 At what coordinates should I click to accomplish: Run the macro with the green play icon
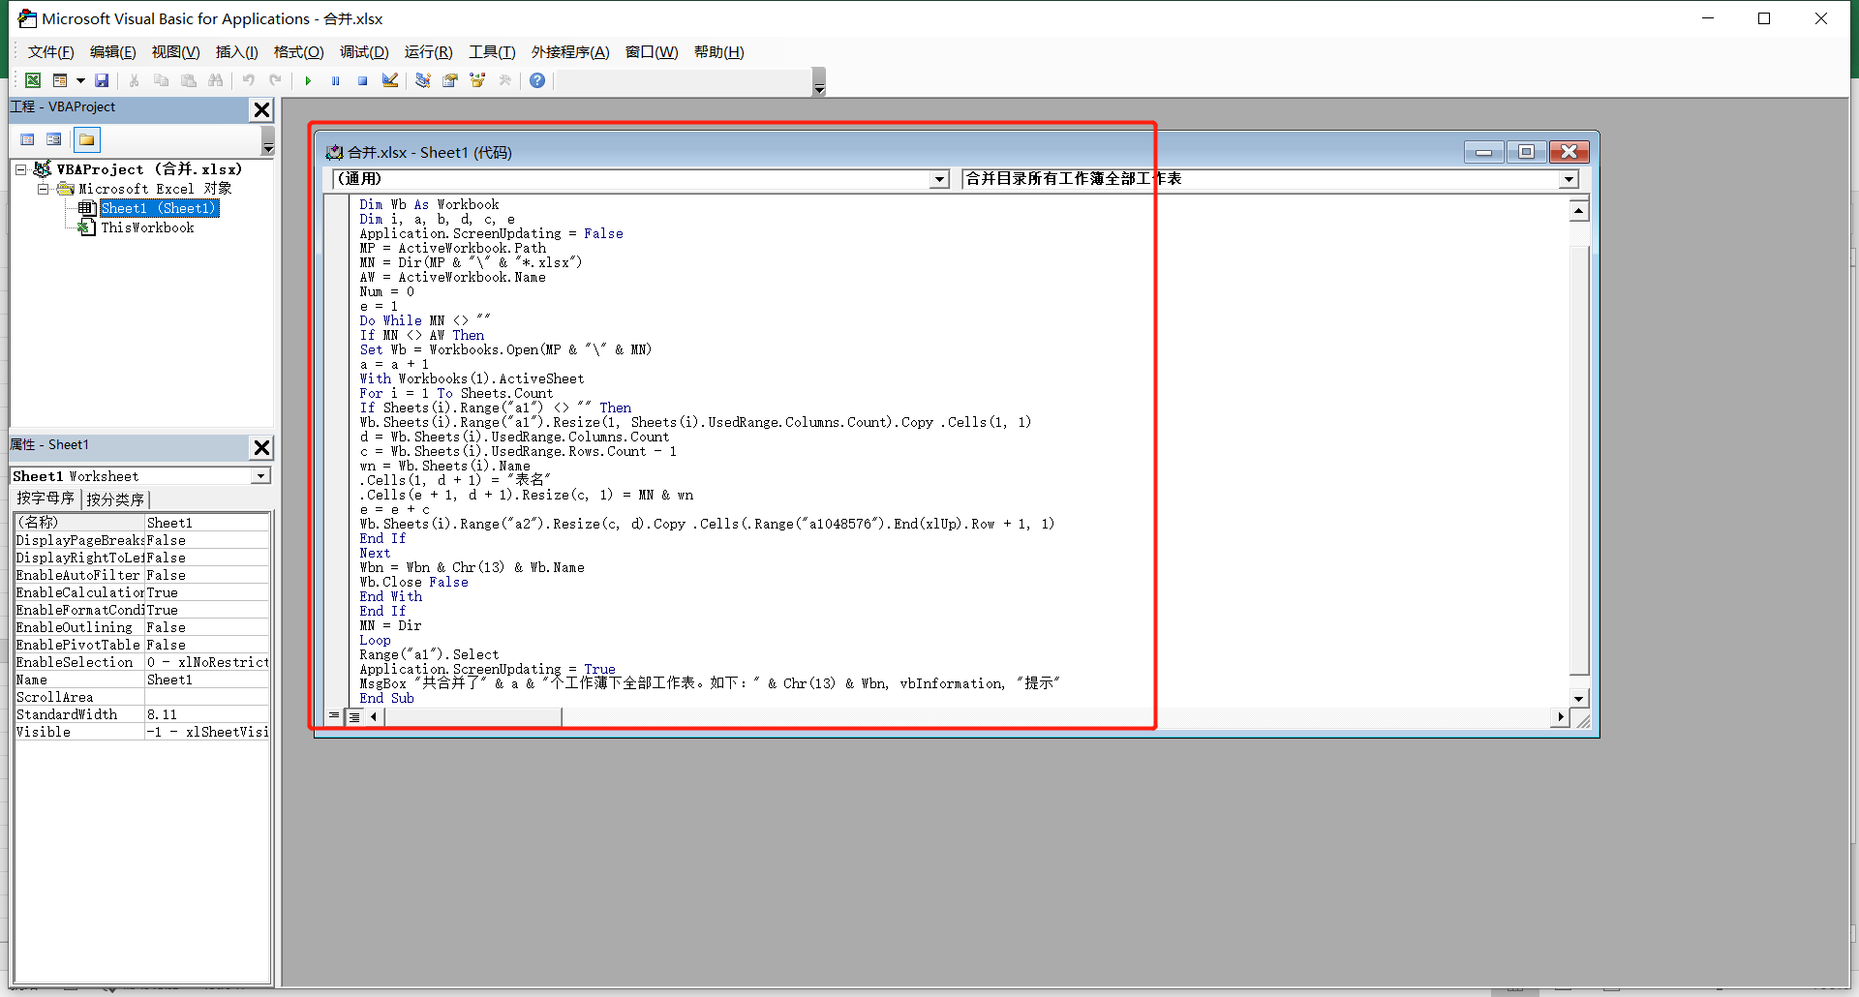pos(308,80)
